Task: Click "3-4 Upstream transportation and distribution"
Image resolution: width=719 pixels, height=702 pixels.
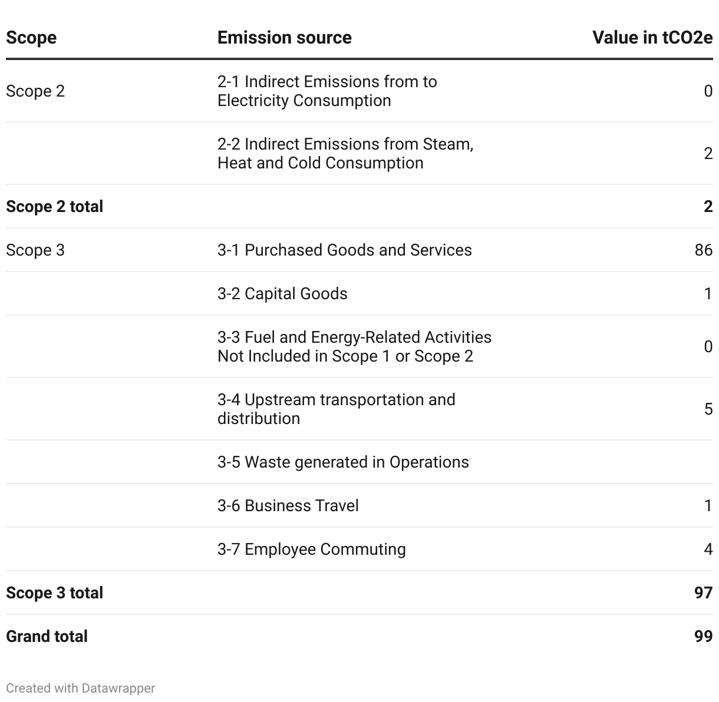Action: (336, 409)
